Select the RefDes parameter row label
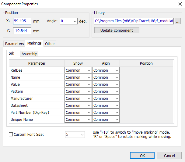185x162 pixels. (16, 70)
